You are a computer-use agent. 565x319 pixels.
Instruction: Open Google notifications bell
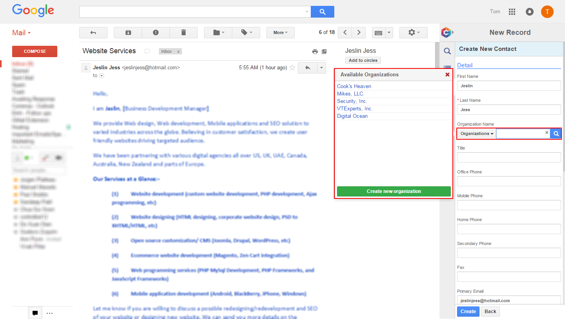pyautogui.click(x=530, y=12)
